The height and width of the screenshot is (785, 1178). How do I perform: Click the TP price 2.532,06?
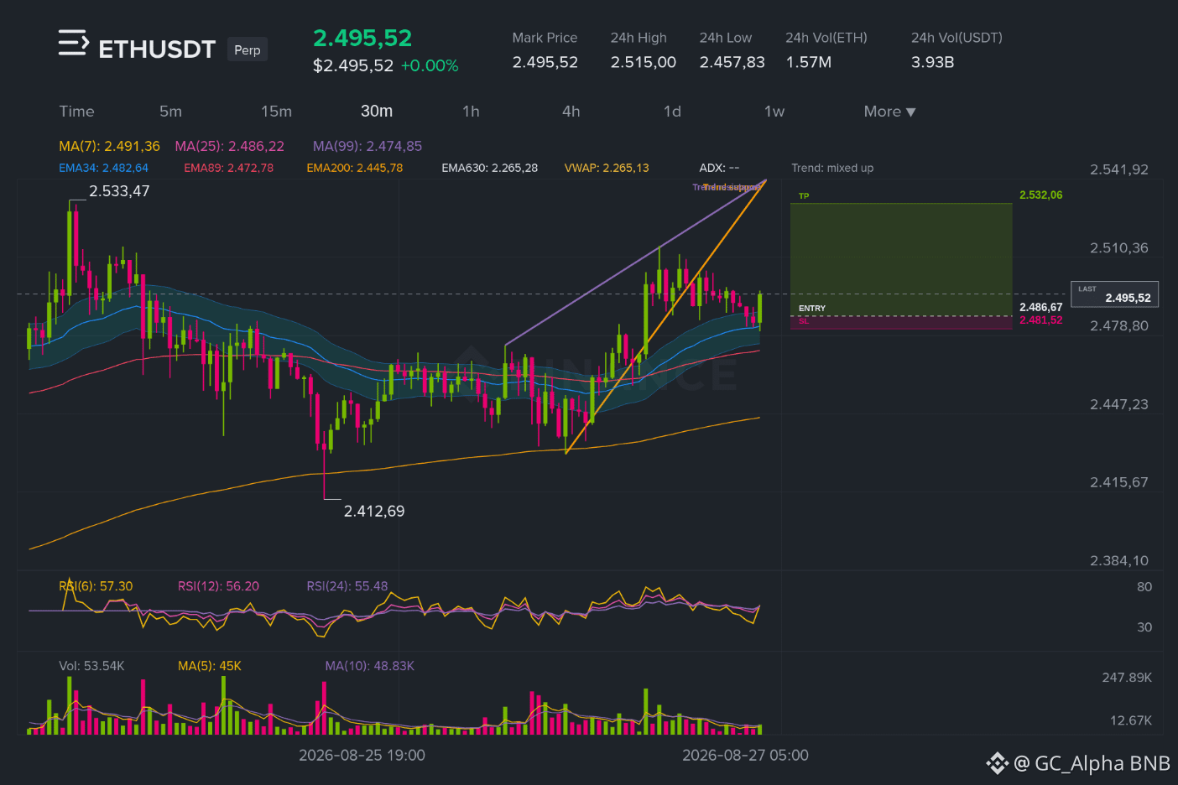(1040, 195)
